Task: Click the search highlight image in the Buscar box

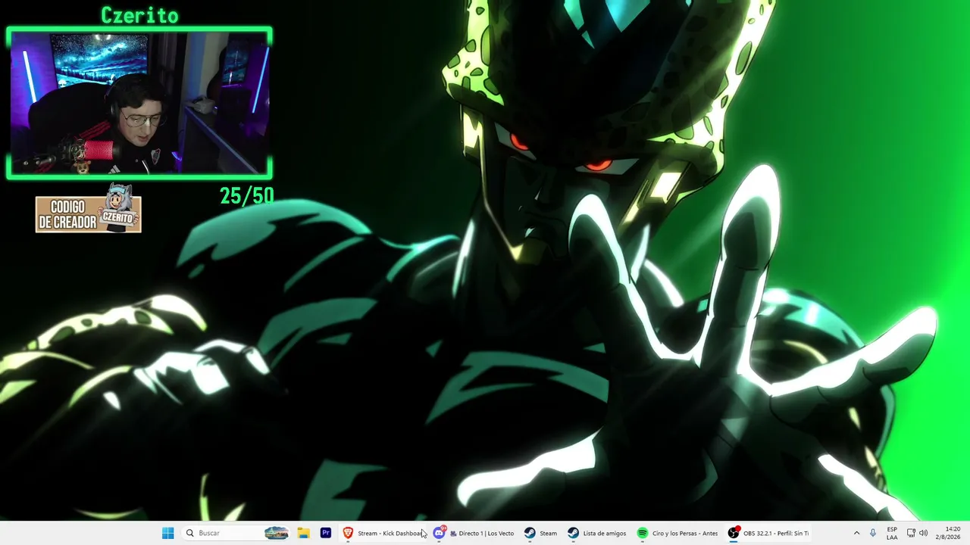Action: click(276, 533)
